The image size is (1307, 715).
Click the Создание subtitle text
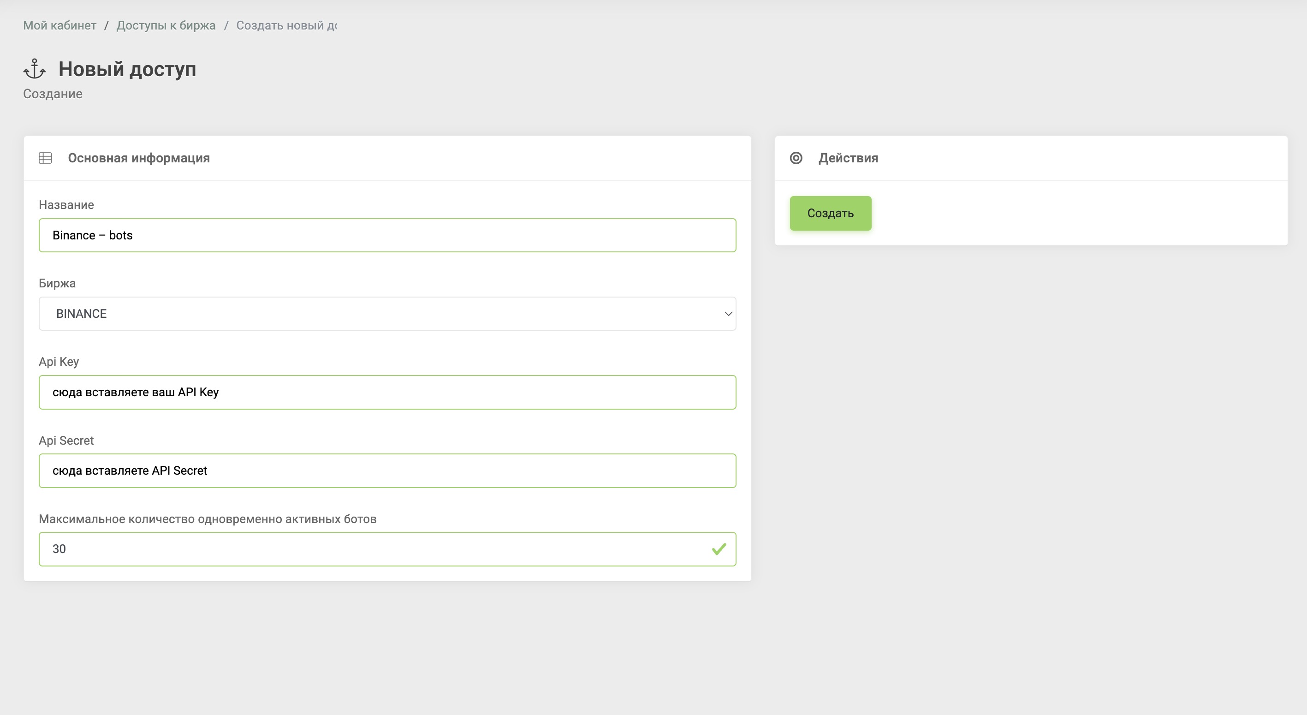[x=53, y=94]
